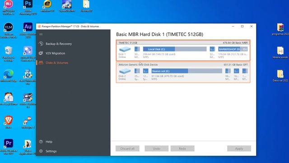Open Adobe Photoshop desktop shortcut
Screen dimensions: 289x163
28,7
